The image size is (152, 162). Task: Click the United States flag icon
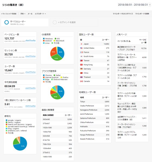[x=81, y=48]
